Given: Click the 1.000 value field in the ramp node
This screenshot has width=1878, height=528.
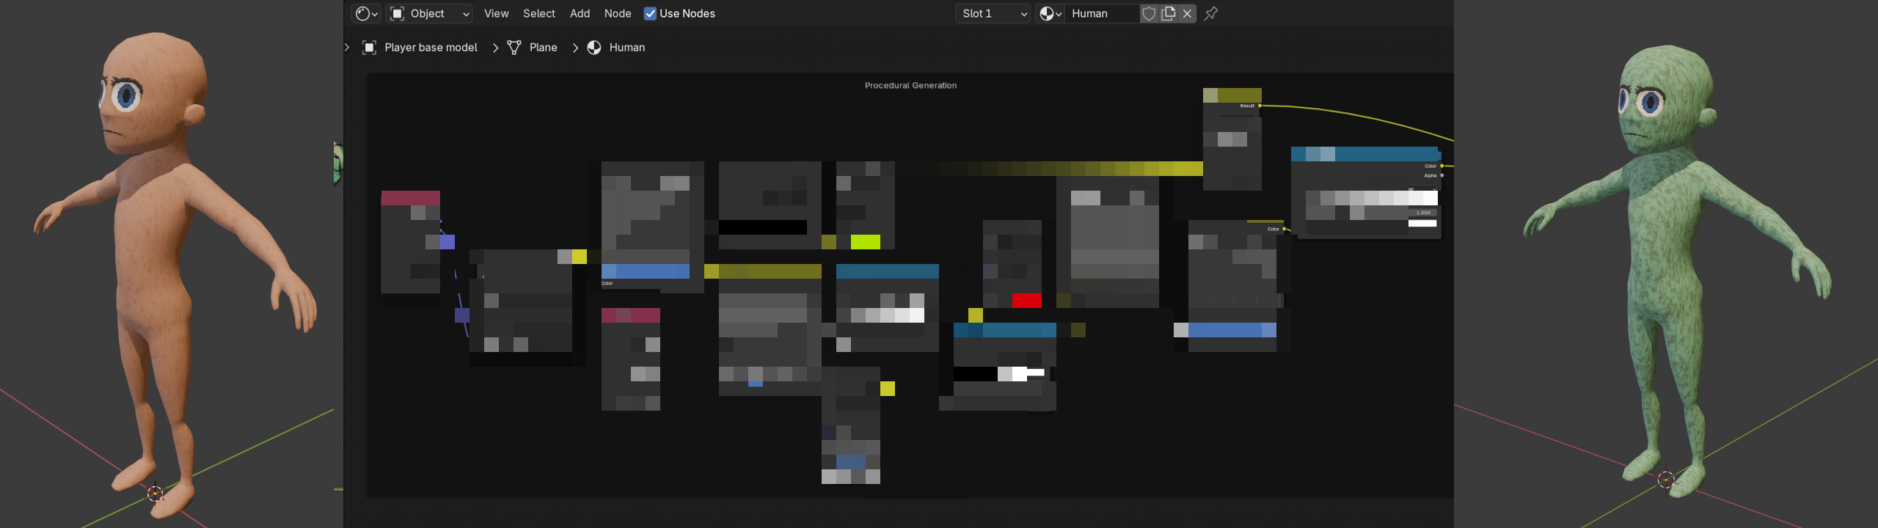Looking at the screenshot, I should tap(1422, 213).
